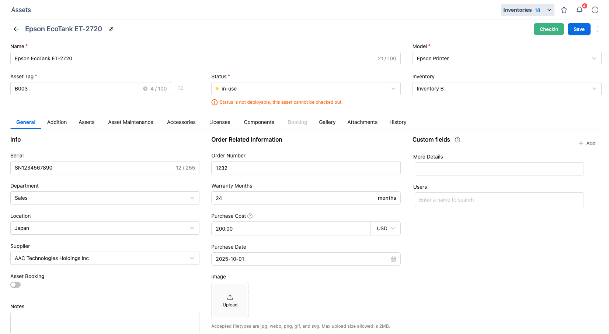Click the star favorites icon
Screen dimensions: 609x334
[564, 10]
